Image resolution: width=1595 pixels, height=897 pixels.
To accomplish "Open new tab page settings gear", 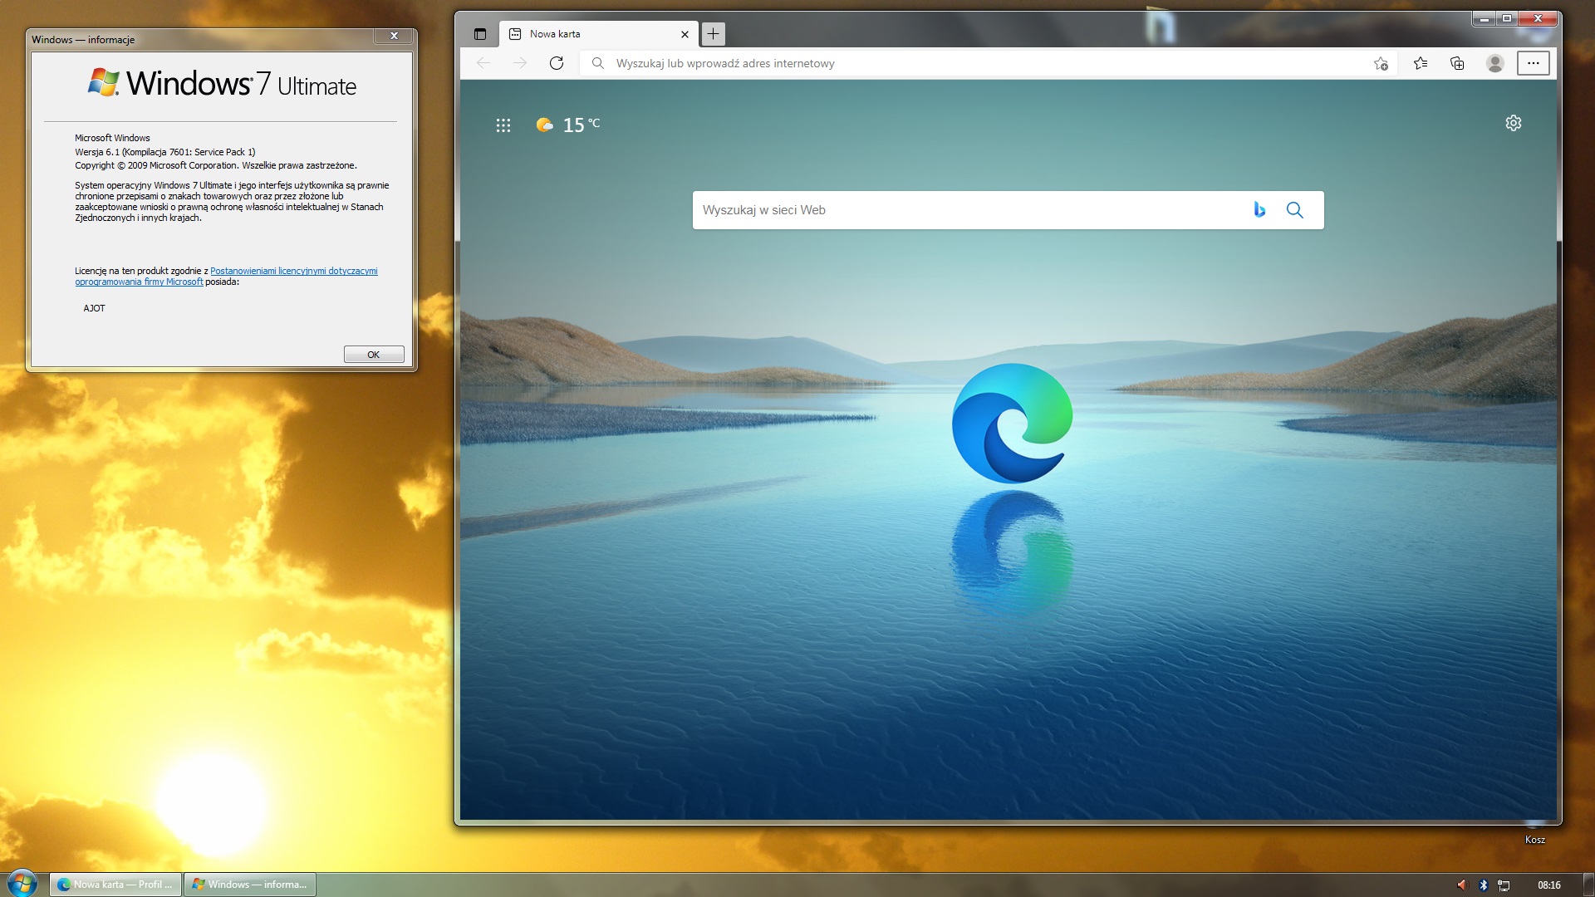I will tap(1514, 123).
